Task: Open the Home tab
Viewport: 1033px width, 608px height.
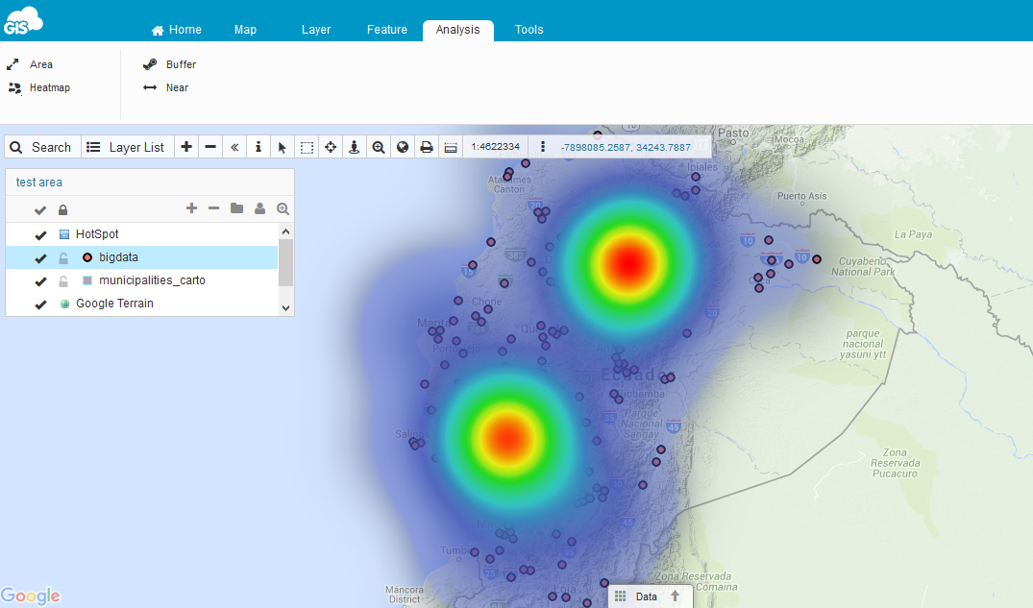Action: (177, 30)
